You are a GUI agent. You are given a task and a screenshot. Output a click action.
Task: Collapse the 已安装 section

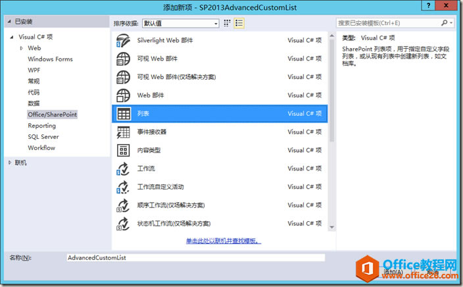pos(9,22)
